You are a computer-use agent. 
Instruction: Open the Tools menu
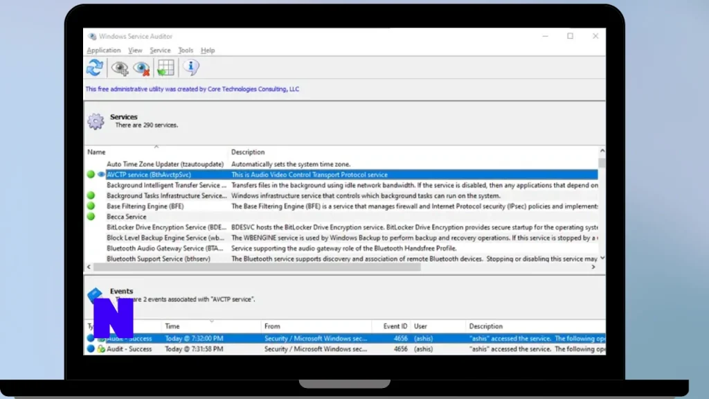(186, 50)
